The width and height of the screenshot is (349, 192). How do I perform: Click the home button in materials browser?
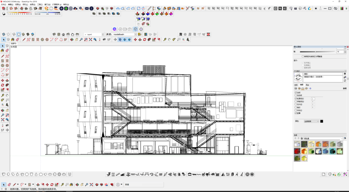click(302, 139)
